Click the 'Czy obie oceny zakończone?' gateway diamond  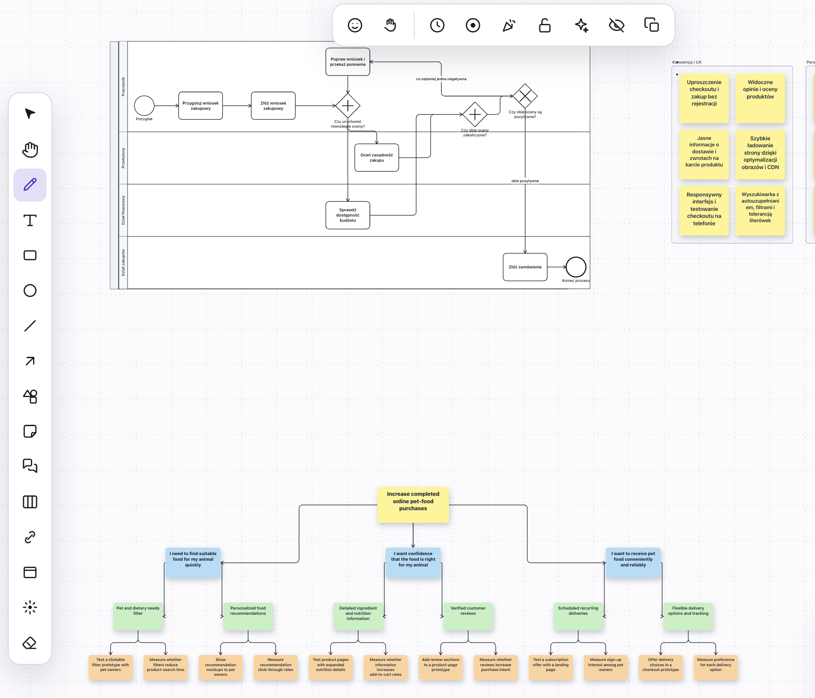pos(475,115)
